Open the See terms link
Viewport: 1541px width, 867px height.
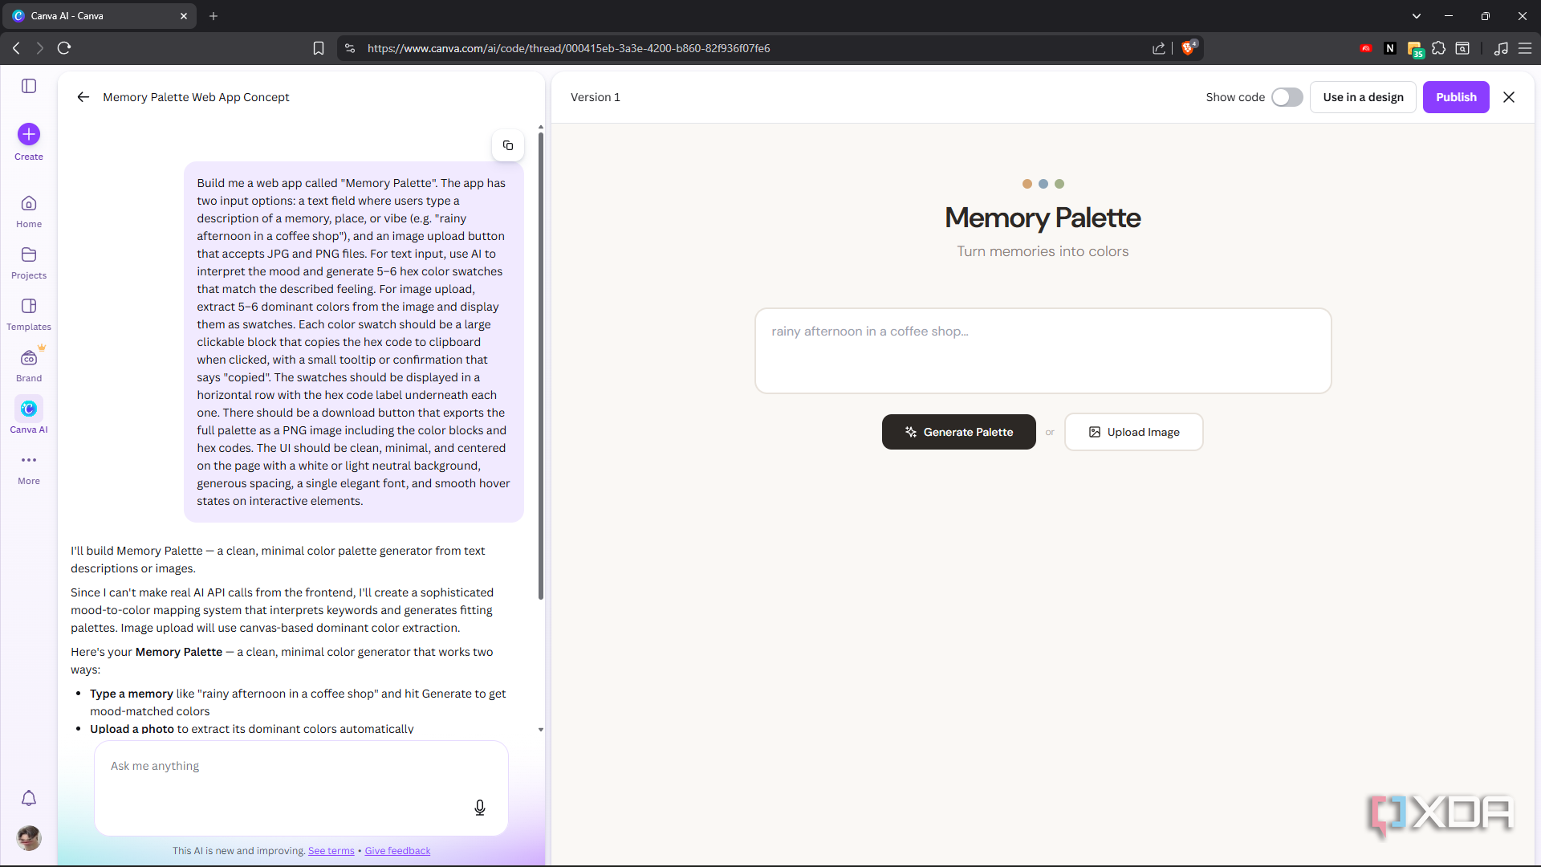(x=331, y=851)
